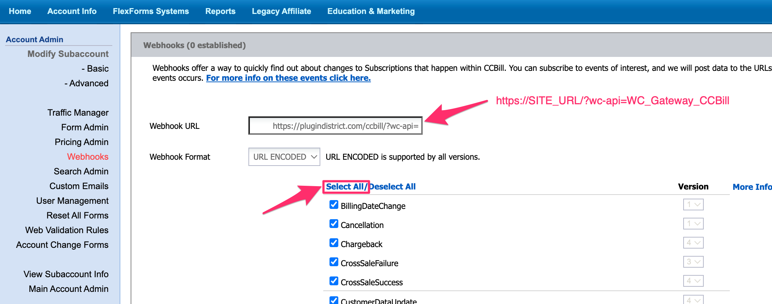The image size is (772, 304).
Task: Open Web Validation Rules
Action: click(x=67, y=230)
